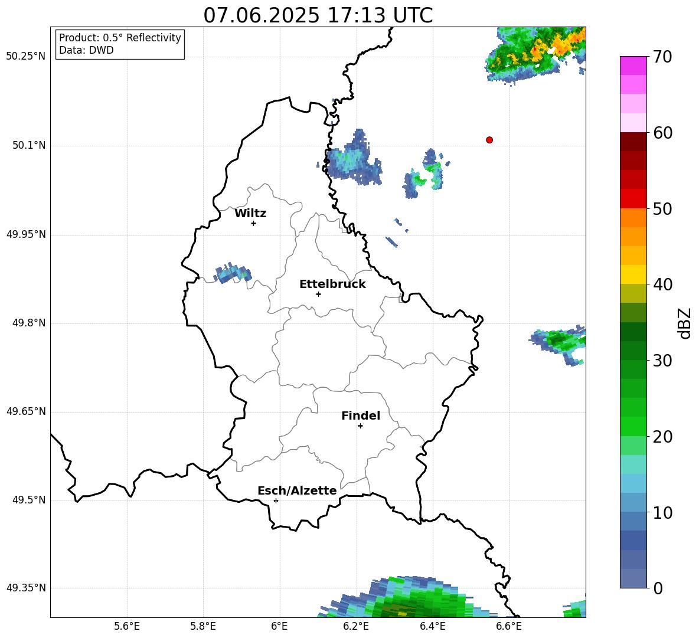The image size is (699, 638).
Task: Click the 30 colorbar tick label
Action: pyautogui.click(x=662, y=361)
